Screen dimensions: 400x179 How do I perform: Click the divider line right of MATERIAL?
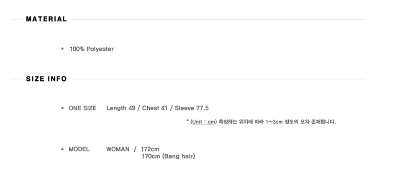pos(218,20)
